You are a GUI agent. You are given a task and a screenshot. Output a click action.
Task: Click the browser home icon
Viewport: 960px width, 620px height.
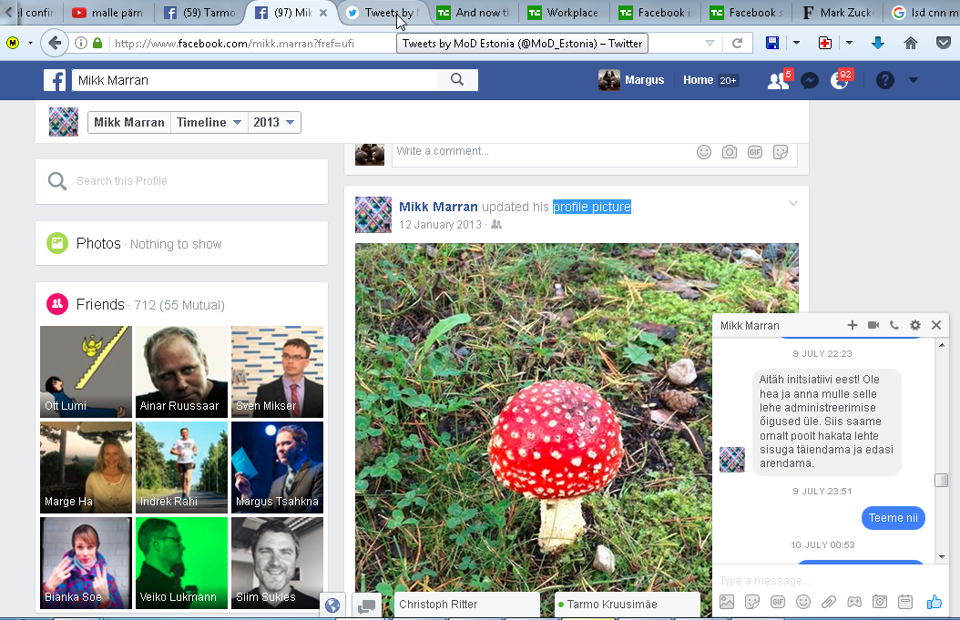[911, 43]
